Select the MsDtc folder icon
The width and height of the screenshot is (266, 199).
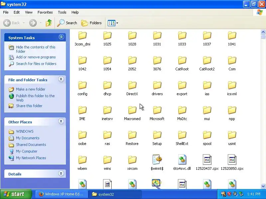[182, 110]
